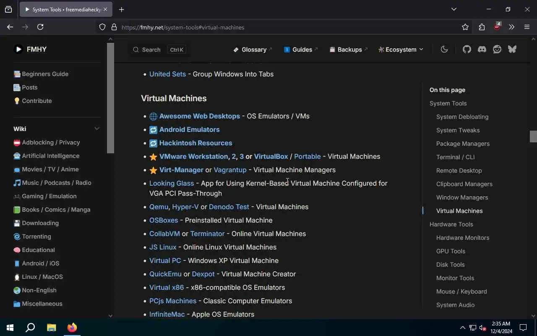Viewport: 537px width, 336px height.
Task: Open the Firefox hamburger menu
Action: pyautogui.click(x=527, y=27)
